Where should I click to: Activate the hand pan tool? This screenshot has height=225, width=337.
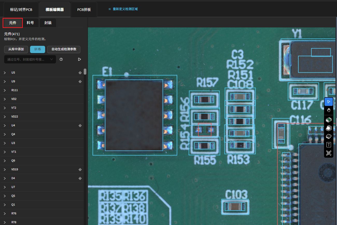[x=329, y=110]
